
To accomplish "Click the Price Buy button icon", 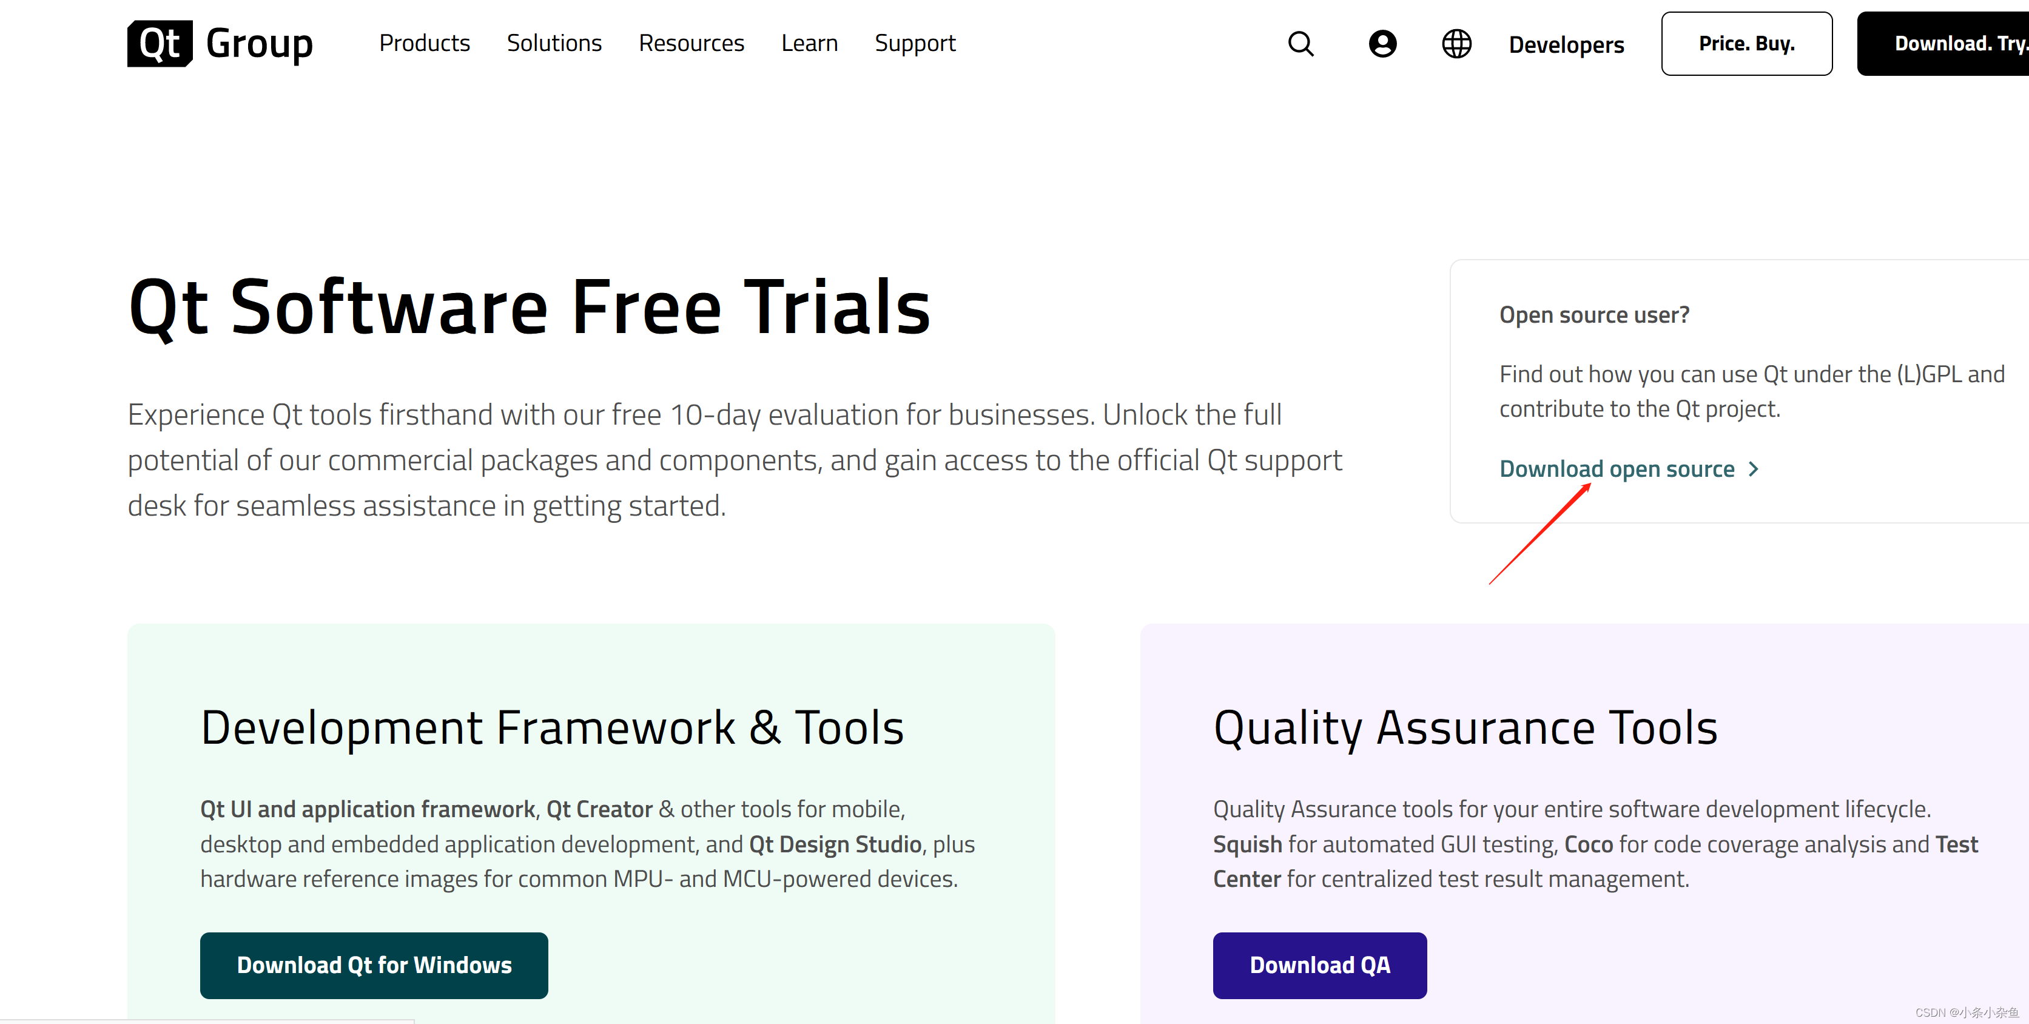I will tap(1747, 43).
